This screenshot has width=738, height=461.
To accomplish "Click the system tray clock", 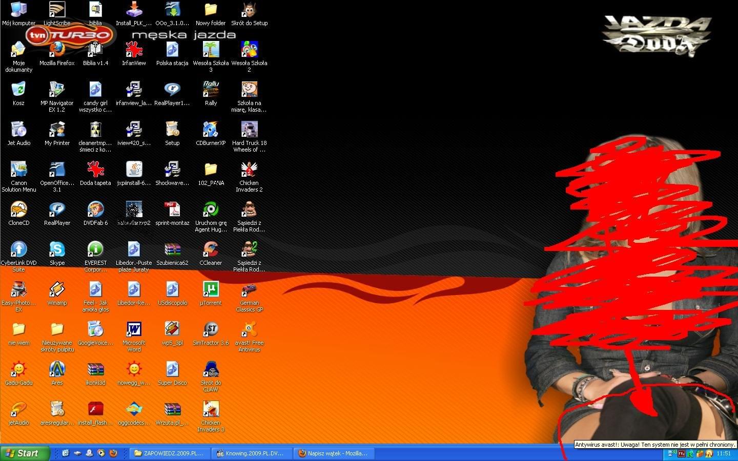I will click(x=724, y=454).
